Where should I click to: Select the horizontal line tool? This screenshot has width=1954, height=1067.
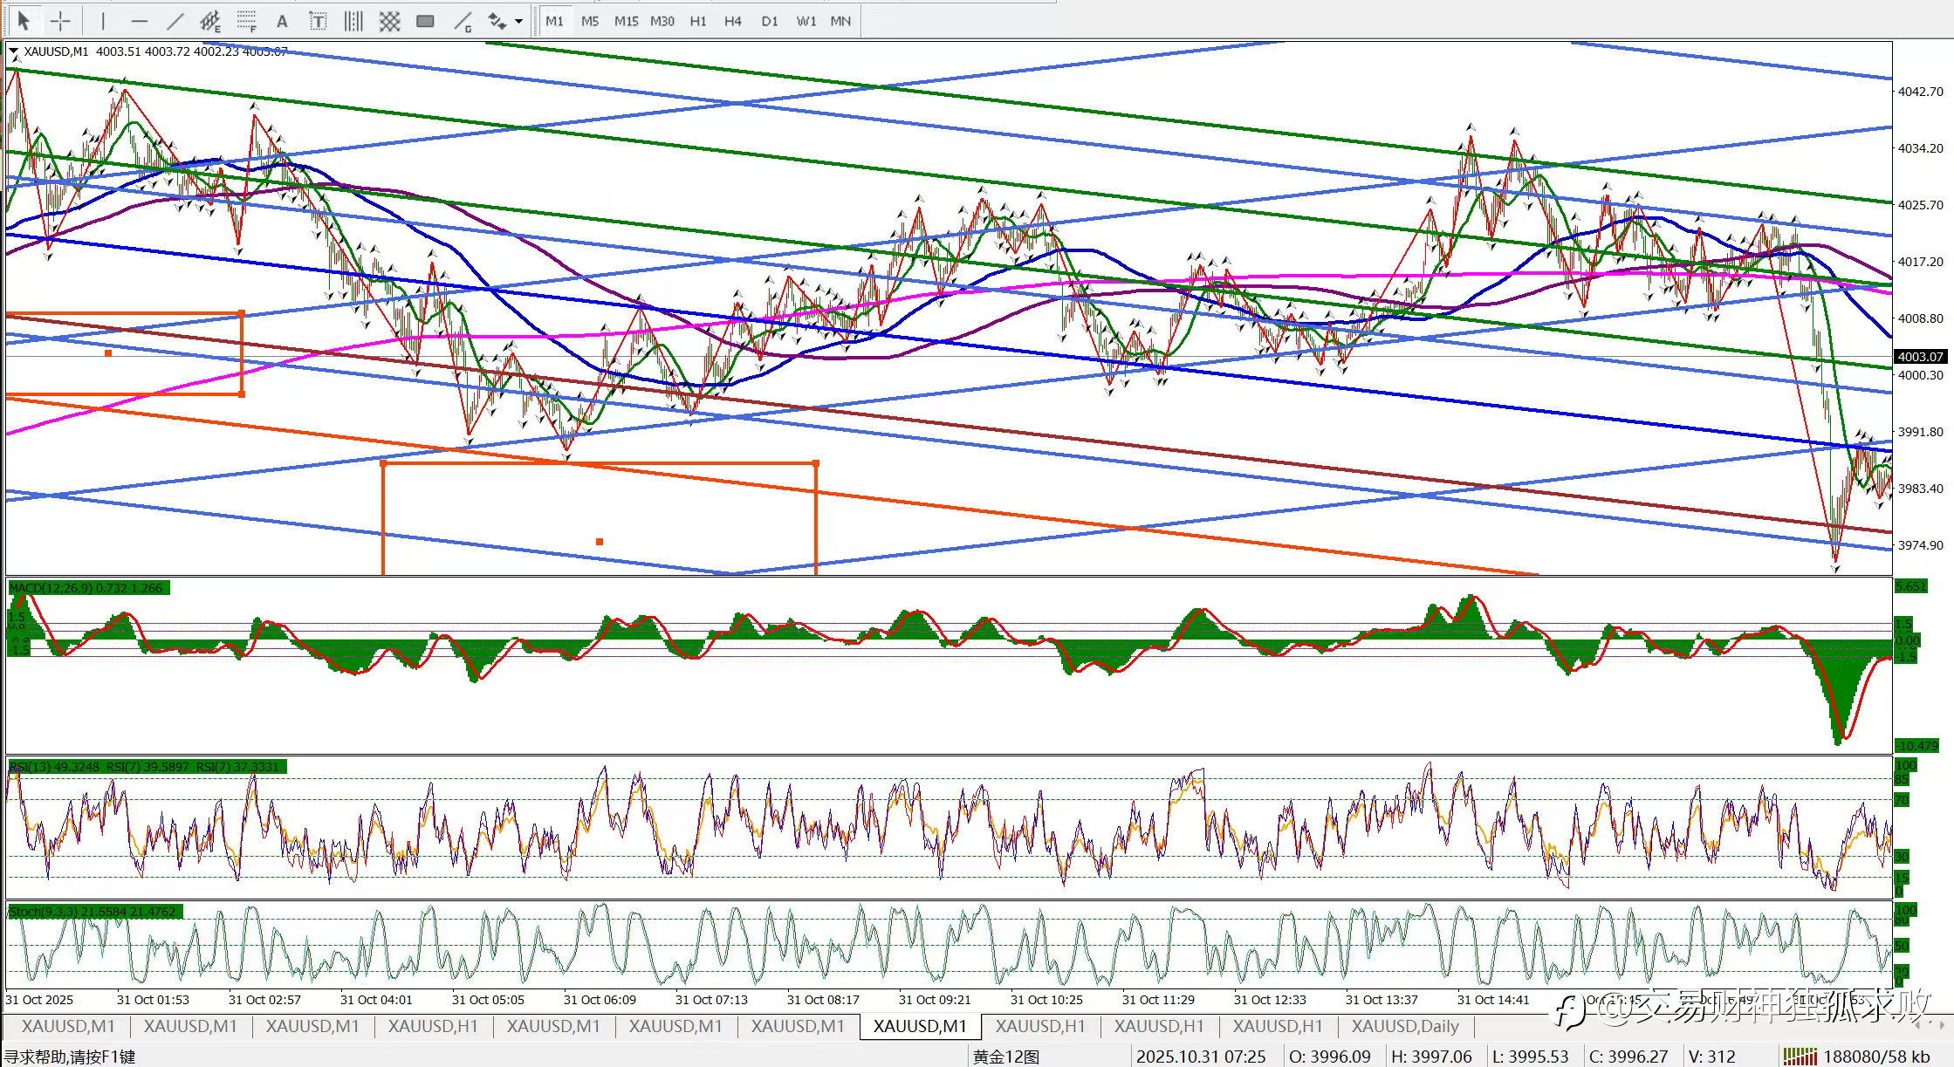[x=139, y=21]
